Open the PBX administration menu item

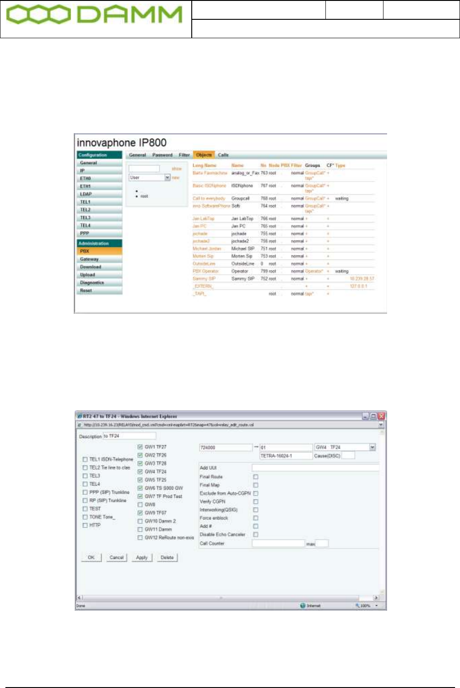[99, 251]
